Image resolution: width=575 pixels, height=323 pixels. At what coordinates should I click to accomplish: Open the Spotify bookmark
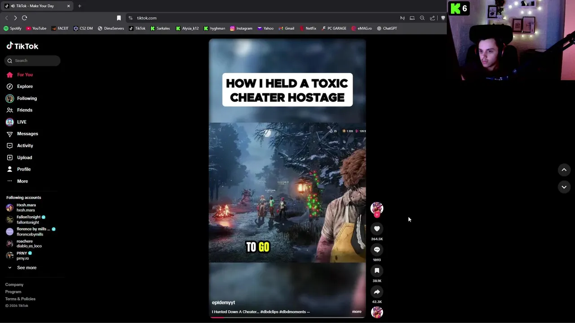click(x=13, y=28)
